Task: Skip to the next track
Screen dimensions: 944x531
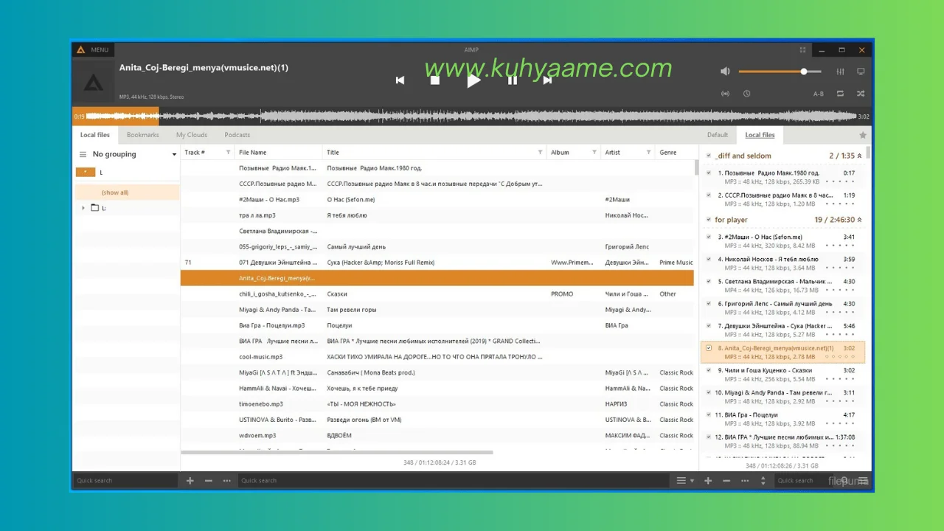Action: pyautogui.click(x=547, y=80)
